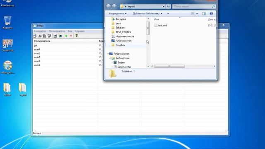Click report in the Explorer address bar
The image size is (265, 149).
point(131,7)
